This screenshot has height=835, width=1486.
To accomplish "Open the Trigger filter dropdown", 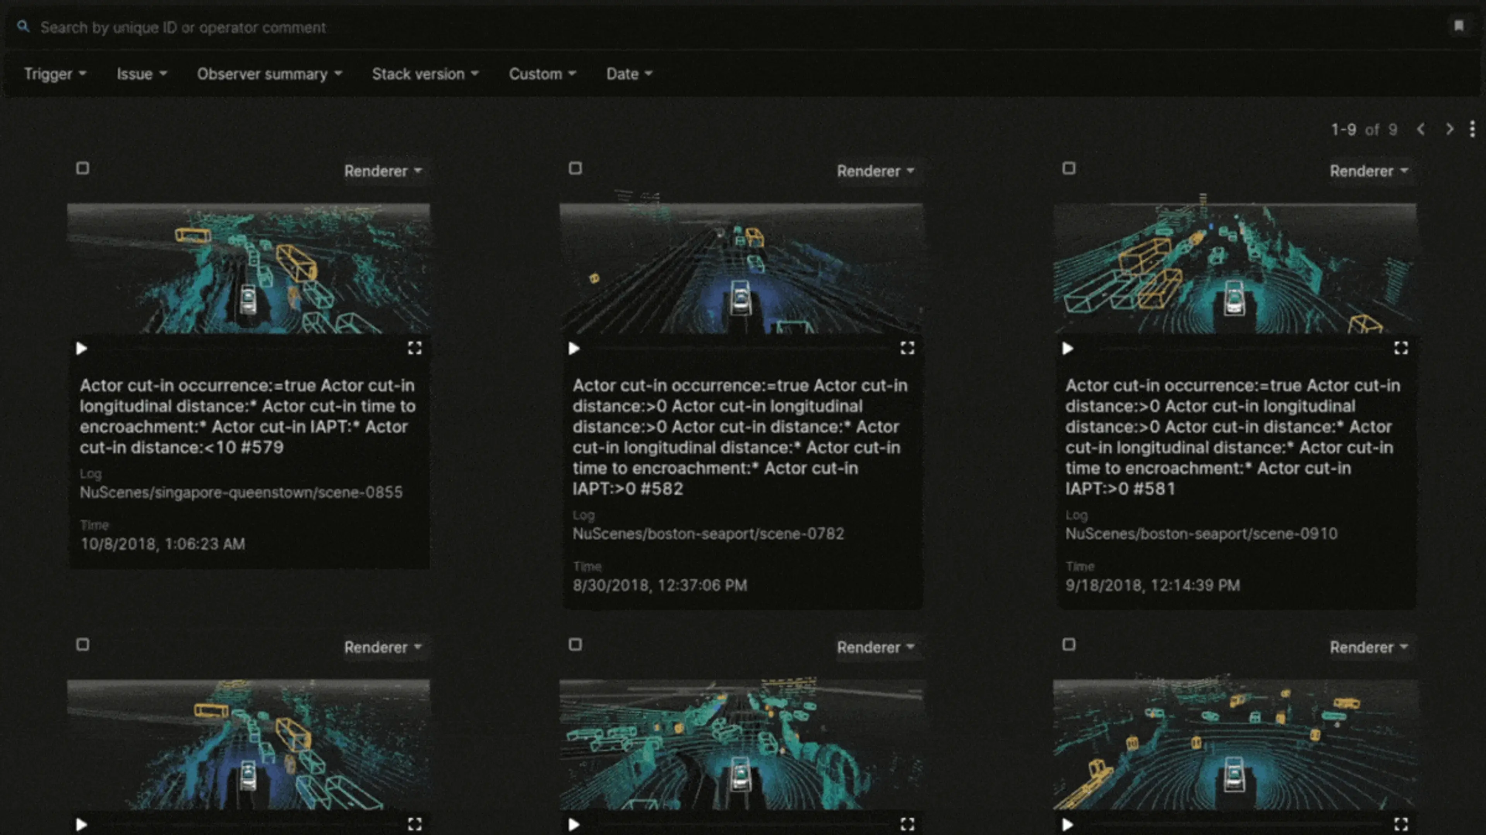I will click(55, 74).
